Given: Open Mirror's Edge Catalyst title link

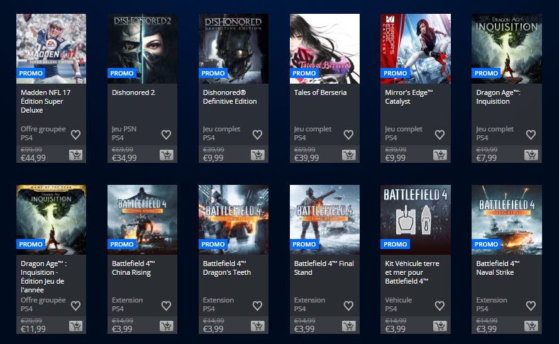Looking at the screenshot, I should (x=409, y=97).
